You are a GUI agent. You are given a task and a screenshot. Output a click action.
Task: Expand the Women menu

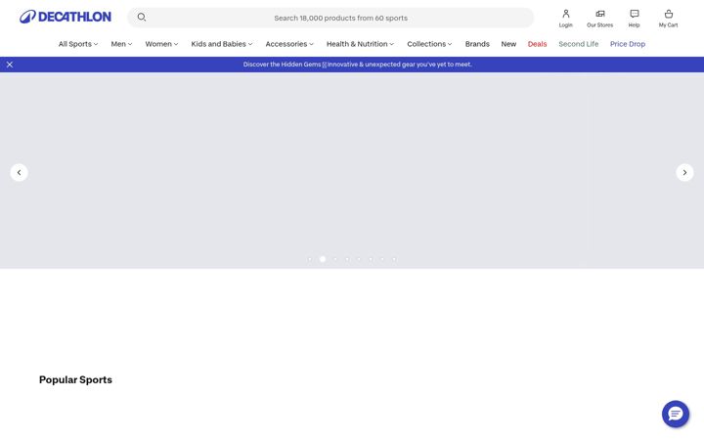pos(161,44)
